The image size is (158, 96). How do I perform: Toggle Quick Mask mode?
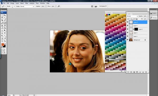[4, 50]
